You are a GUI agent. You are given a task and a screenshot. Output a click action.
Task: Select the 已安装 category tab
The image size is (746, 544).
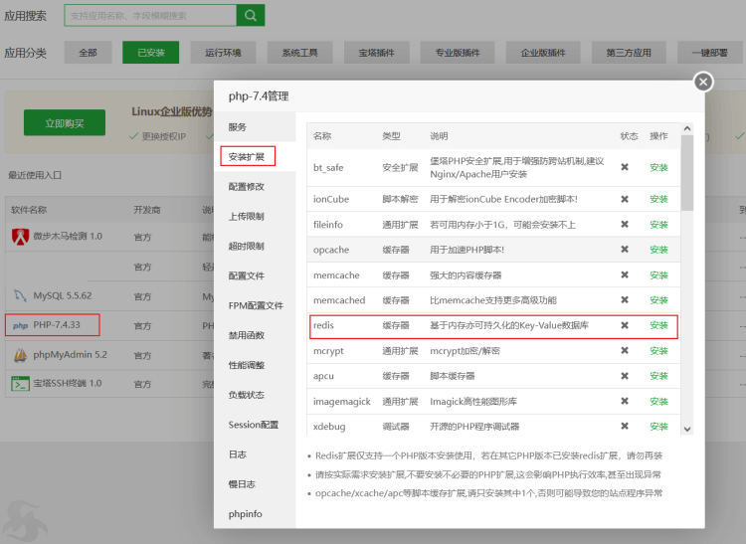pyautogui.click(x=151, y=53)
